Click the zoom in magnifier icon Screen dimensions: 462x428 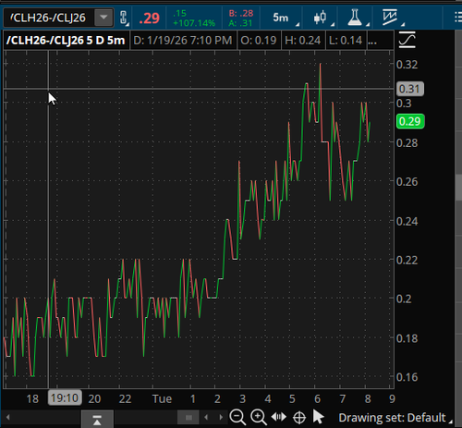point(259,417)
